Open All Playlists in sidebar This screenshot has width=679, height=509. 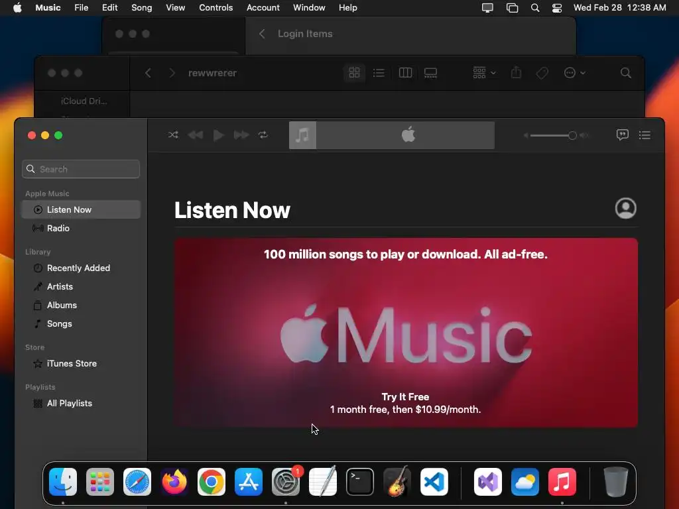click(x=81, y=404)
